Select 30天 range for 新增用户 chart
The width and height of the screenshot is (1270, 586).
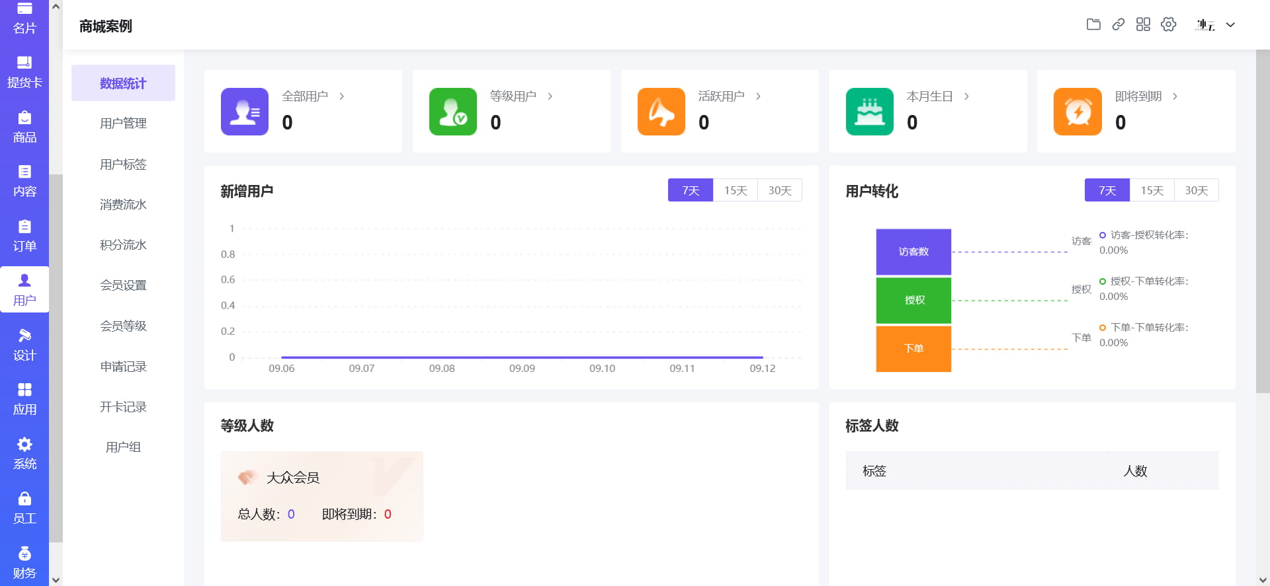point(780,190)
